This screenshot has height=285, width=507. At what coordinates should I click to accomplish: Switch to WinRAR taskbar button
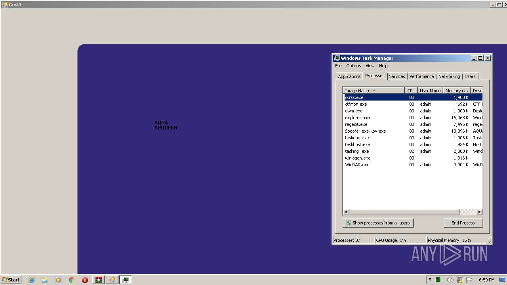(99, 280)
